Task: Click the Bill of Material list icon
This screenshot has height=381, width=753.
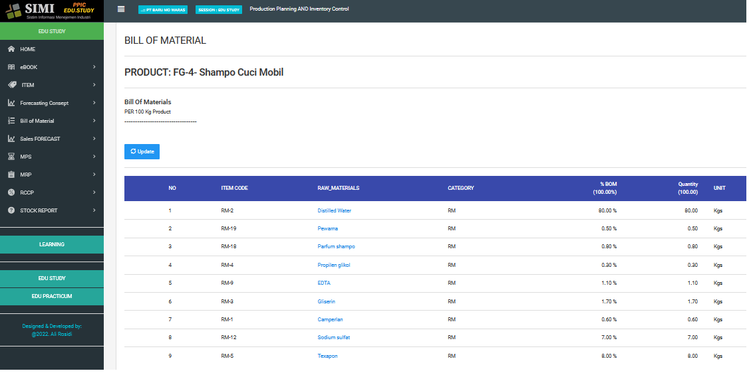Action: click(11, 121)
